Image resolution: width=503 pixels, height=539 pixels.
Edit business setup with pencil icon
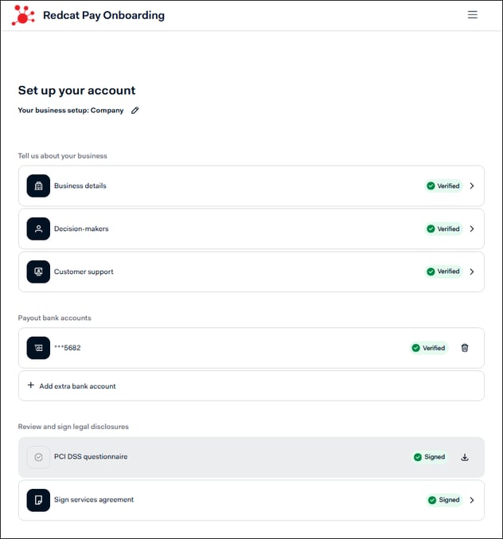135,111
